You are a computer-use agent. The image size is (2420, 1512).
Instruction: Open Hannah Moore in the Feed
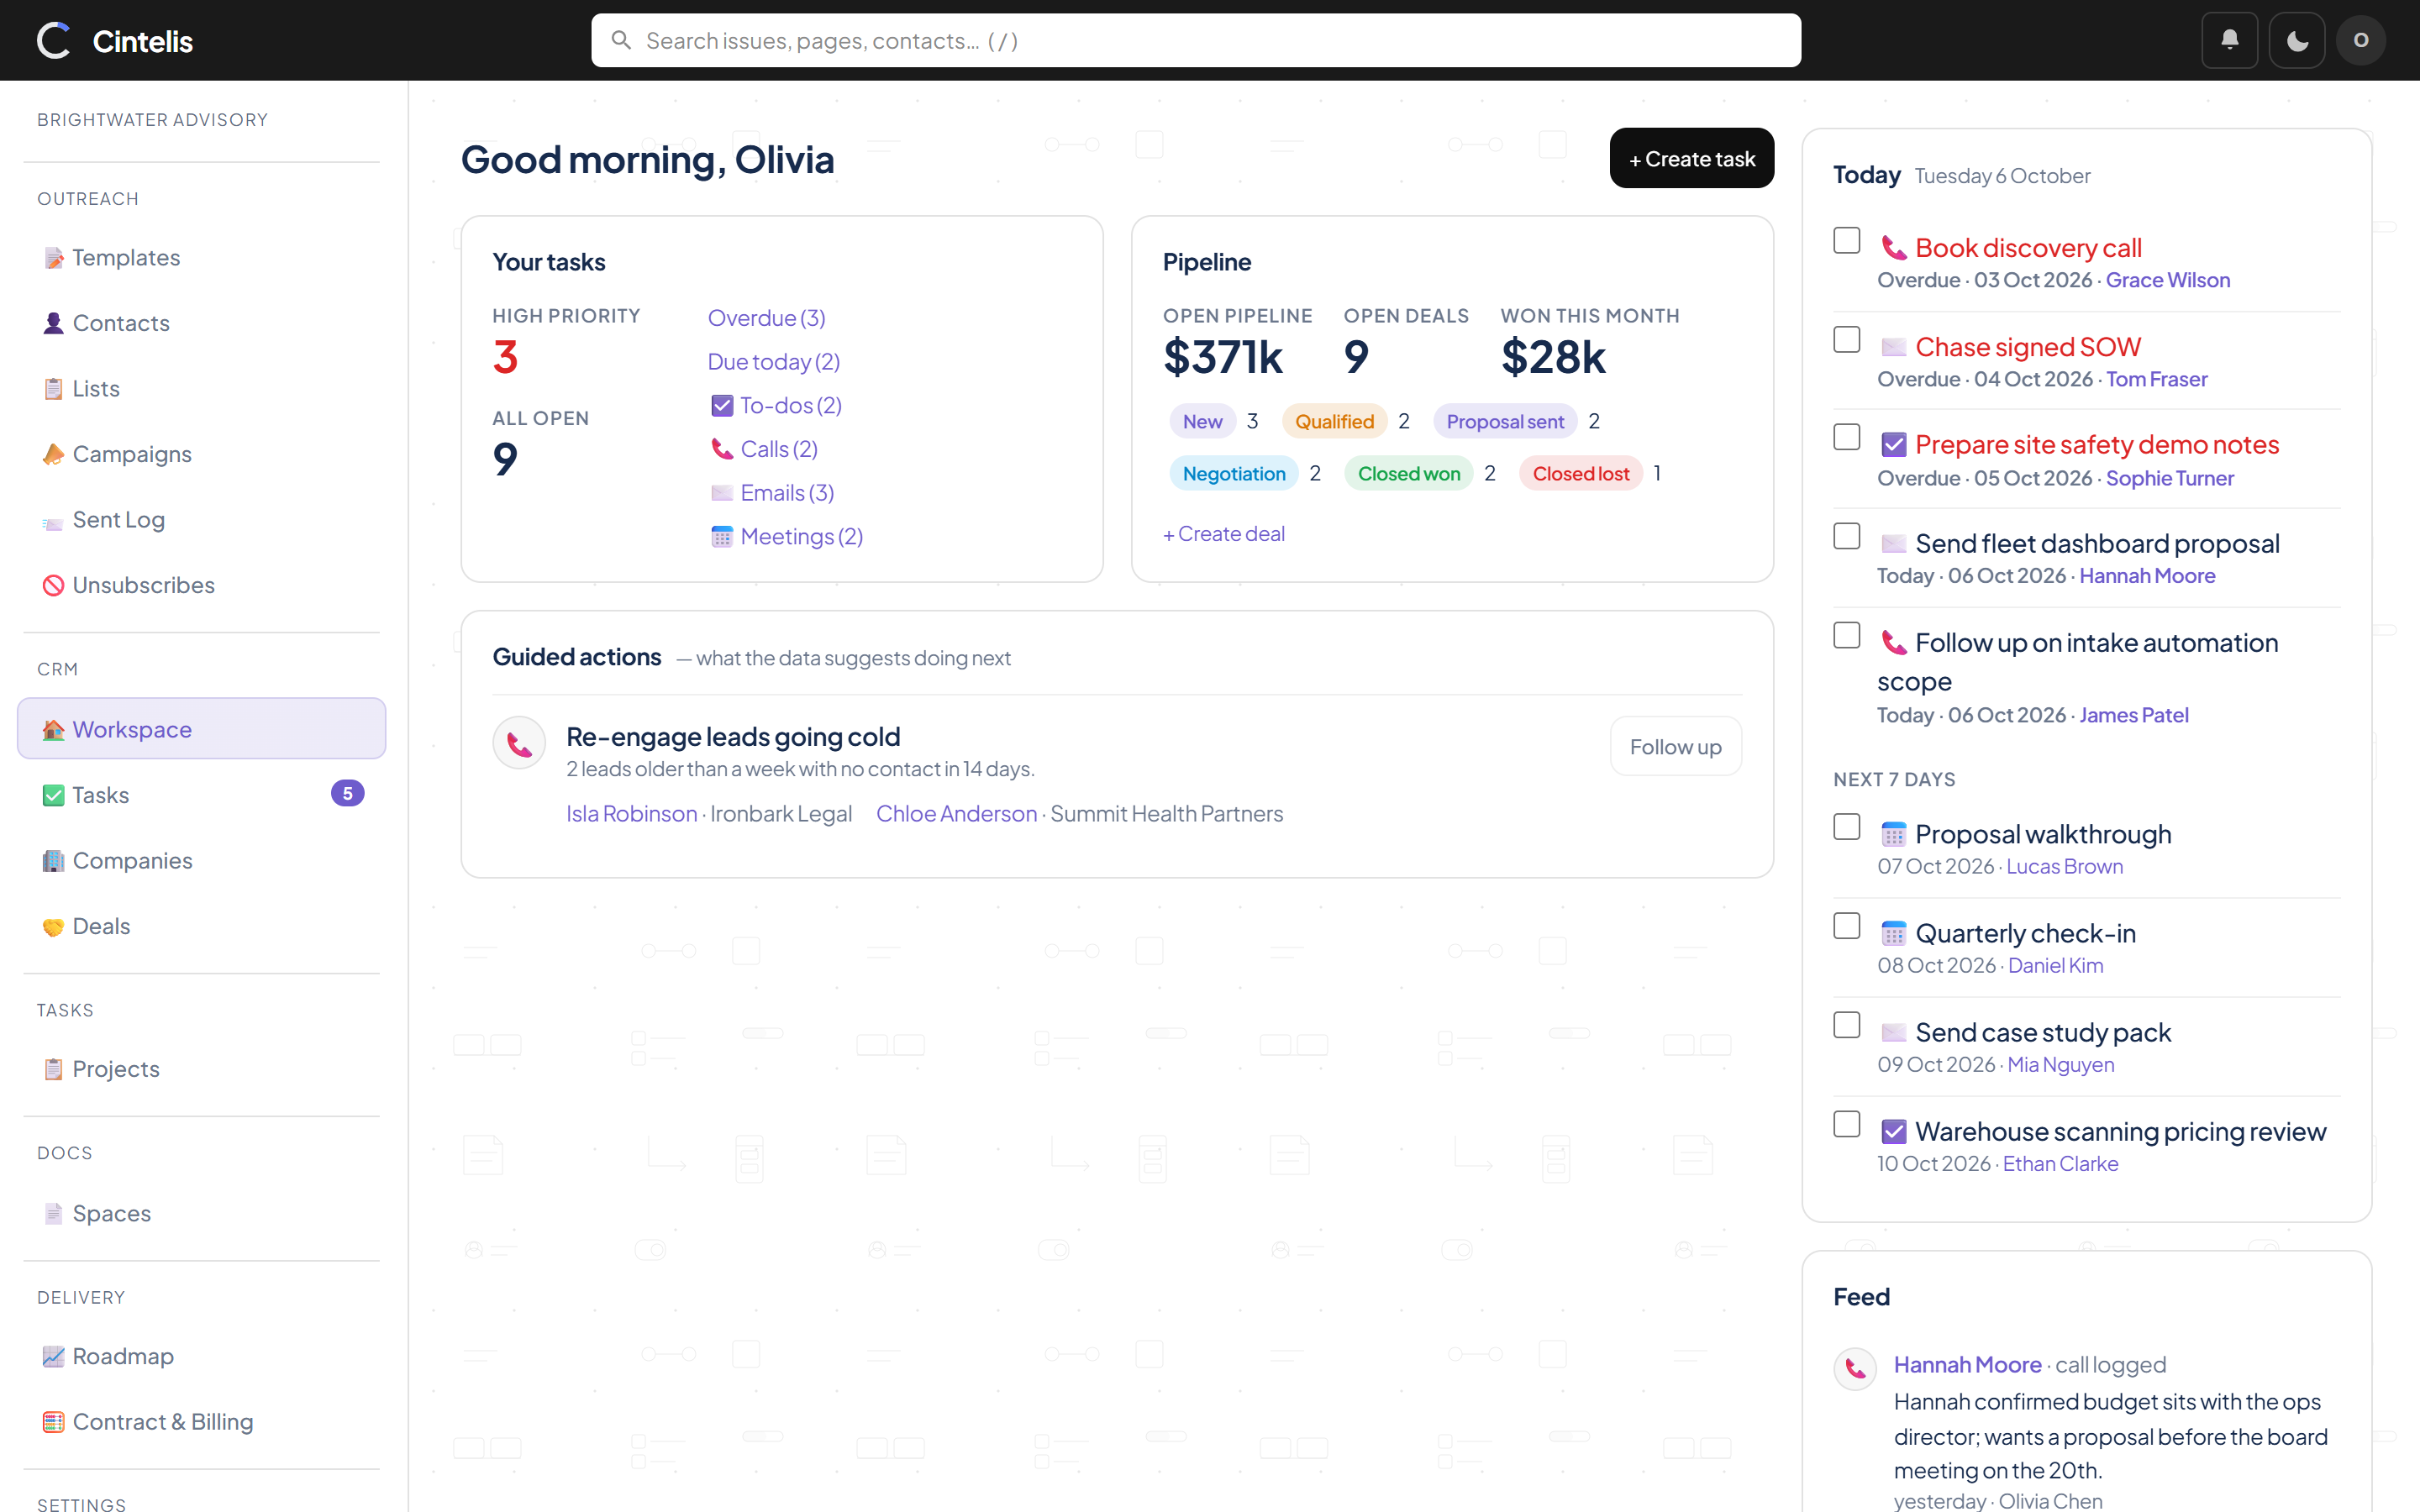coord(1967,1365)
